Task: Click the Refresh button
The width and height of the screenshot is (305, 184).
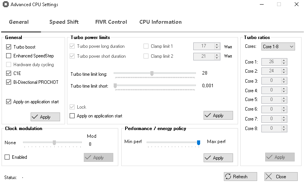Action: (x=240, y=176)
